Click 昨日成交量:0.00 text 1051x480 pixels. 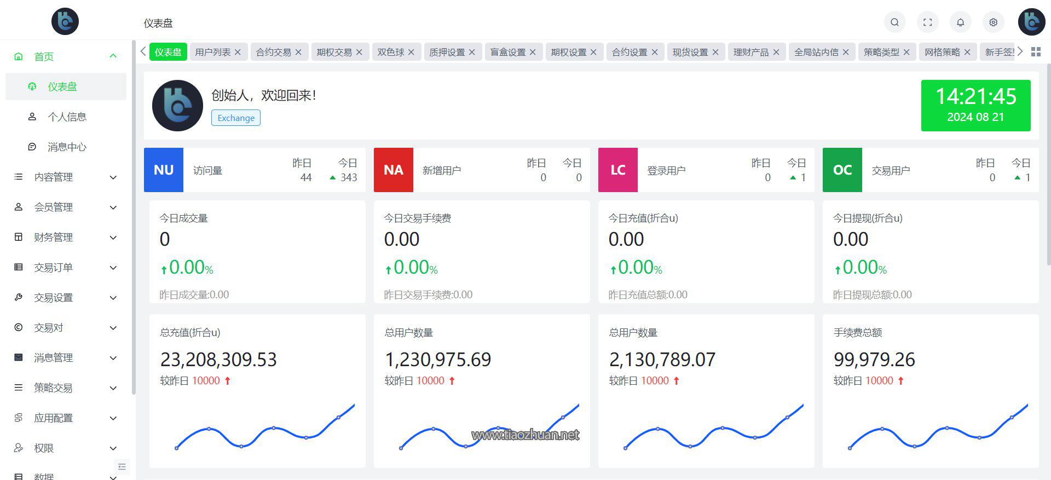pyautogui.click(x=194, y=294)
